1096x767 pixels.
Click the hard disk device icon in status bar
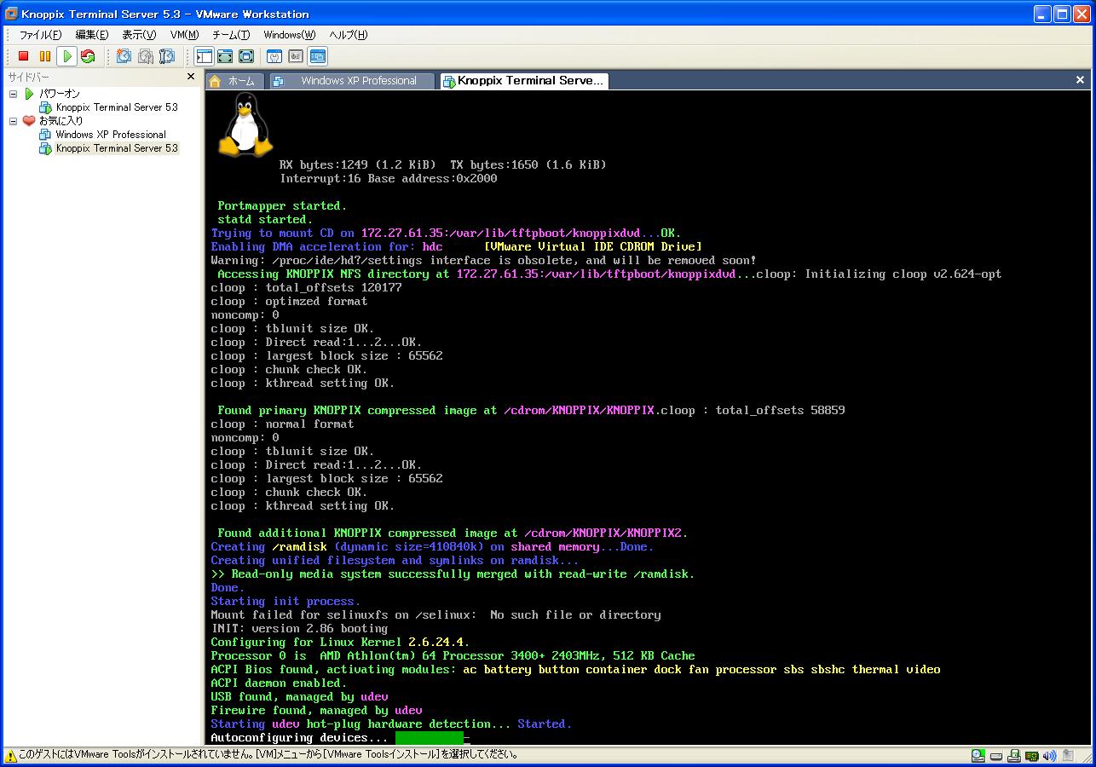pyautogui.click(x=996, y=755)
